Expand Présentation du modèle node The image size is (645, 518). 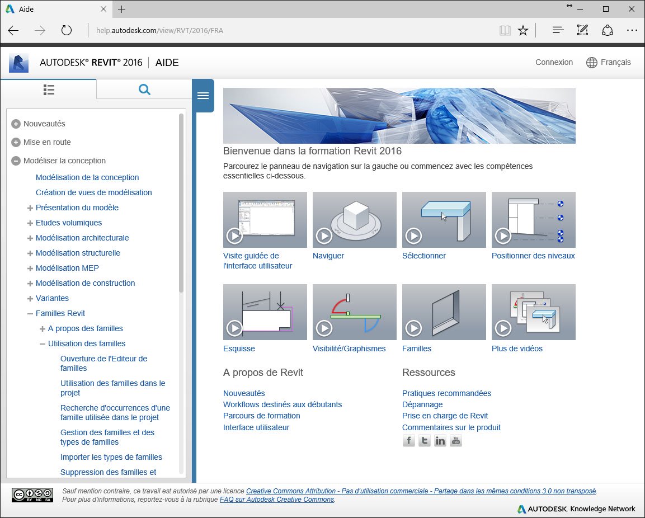tap(30, 208)
